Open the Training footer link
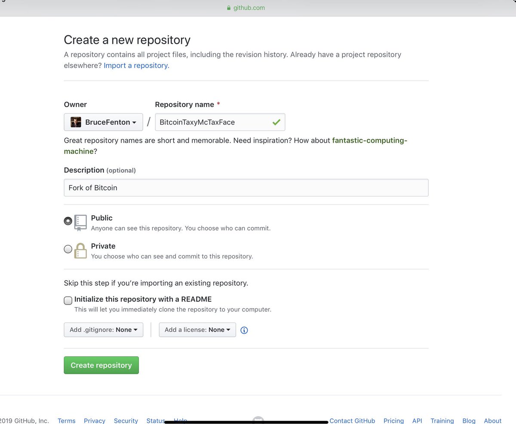The height and width of the screenshot is (424, 516). pyautogui.click(x=442, y=421)
